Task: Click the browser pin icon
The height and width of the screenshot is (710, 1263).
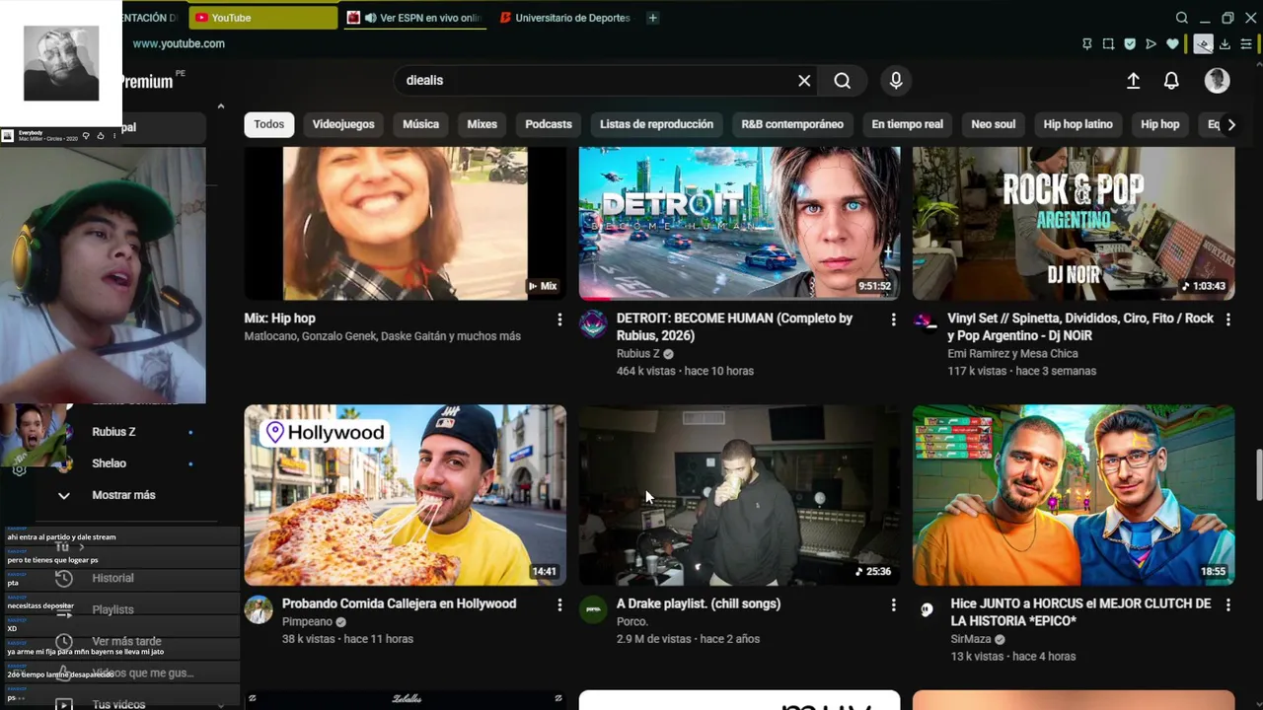Action: point(1086,43)
